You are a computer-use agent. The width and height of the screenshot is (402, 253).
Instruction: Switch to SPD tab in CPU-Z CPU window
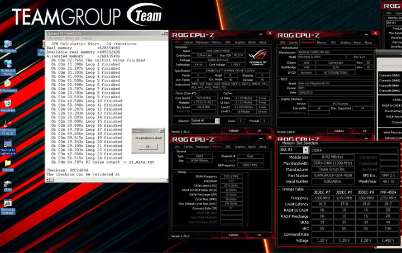228,42
